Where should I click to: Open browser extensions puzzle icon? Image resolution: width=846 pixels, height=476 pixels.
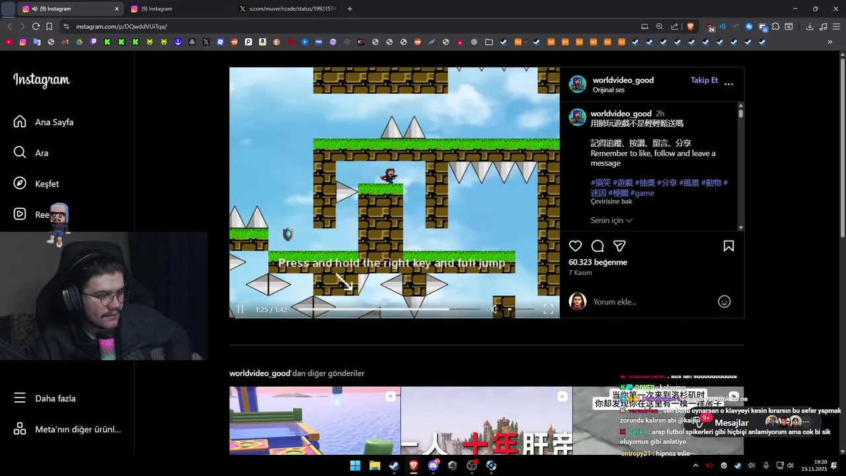pyautogui.click(x=776, y=26)
